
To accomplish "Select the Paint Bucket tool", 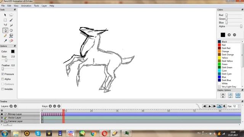I will (11, 36).
